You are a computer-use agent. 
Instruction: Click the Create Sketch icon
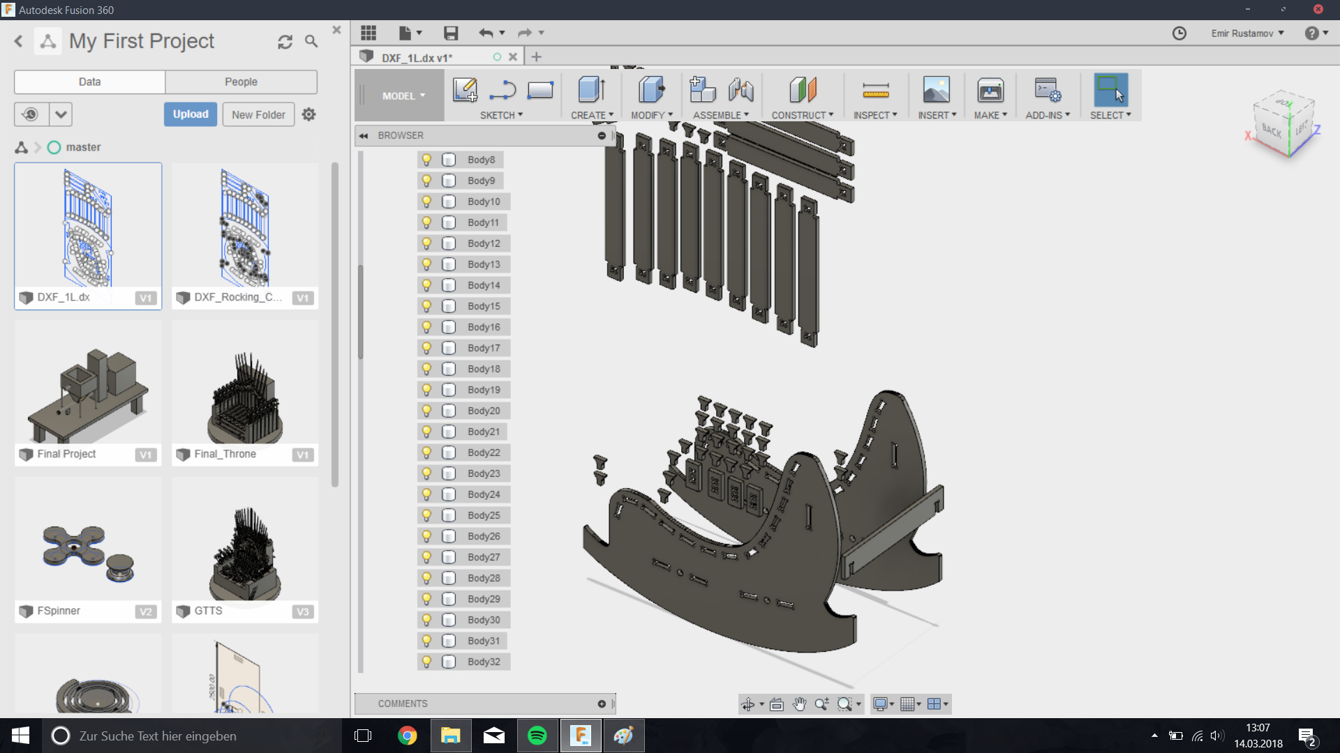point(465,90)
